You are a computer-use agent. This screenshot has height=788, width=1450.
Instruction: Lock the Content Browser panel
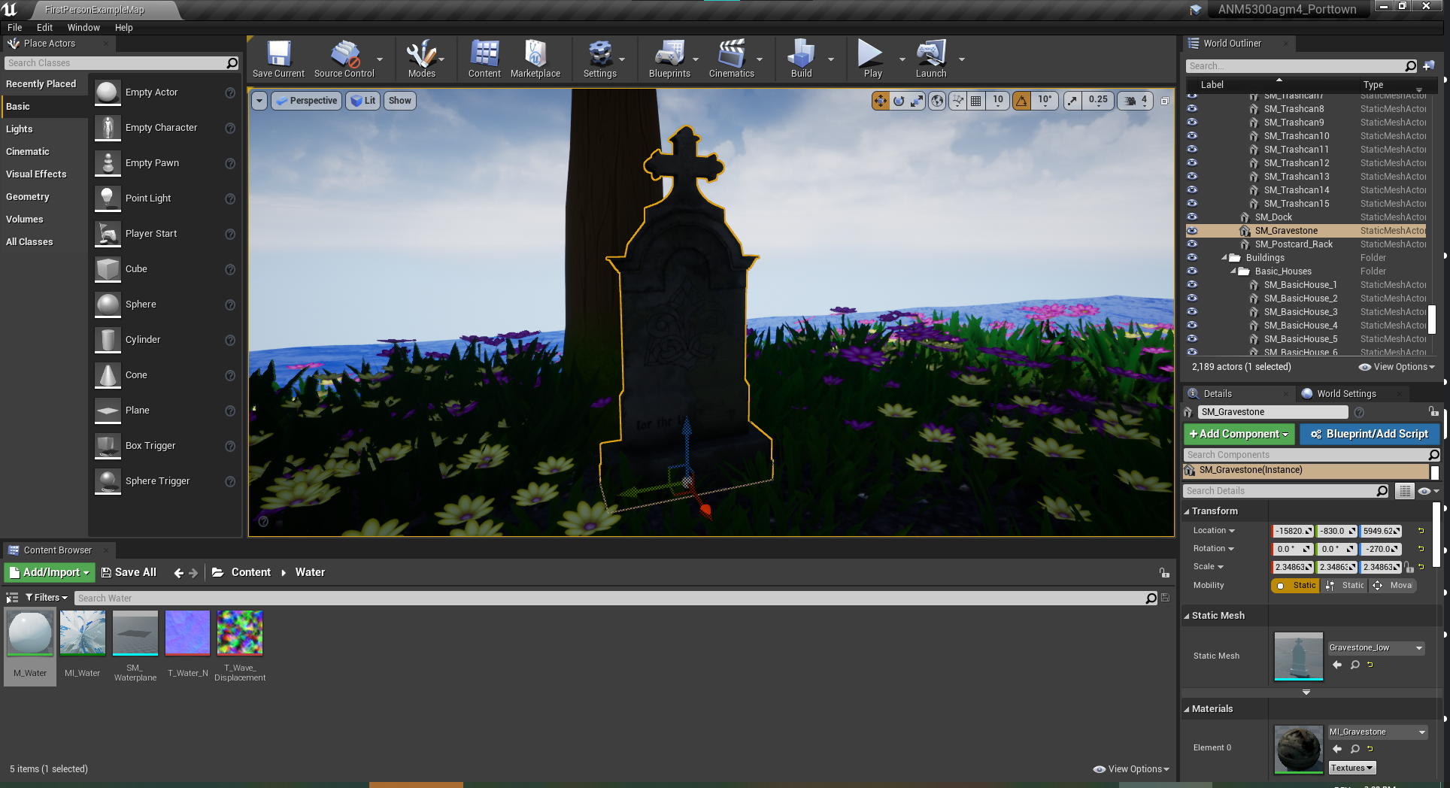coord(1164,573)
